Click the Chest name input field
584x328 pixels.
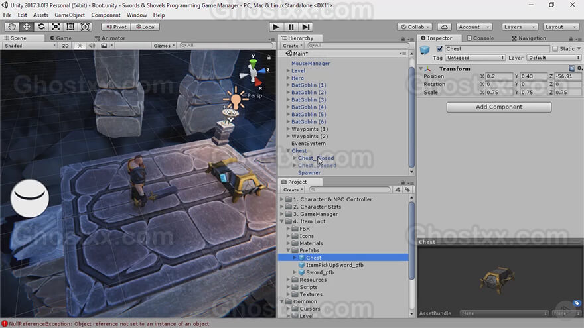click(497, 49)
